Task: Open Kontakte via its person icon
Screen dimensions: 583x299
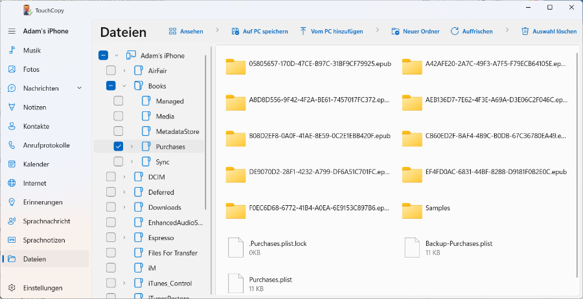Action: click(x=12, y=126)
